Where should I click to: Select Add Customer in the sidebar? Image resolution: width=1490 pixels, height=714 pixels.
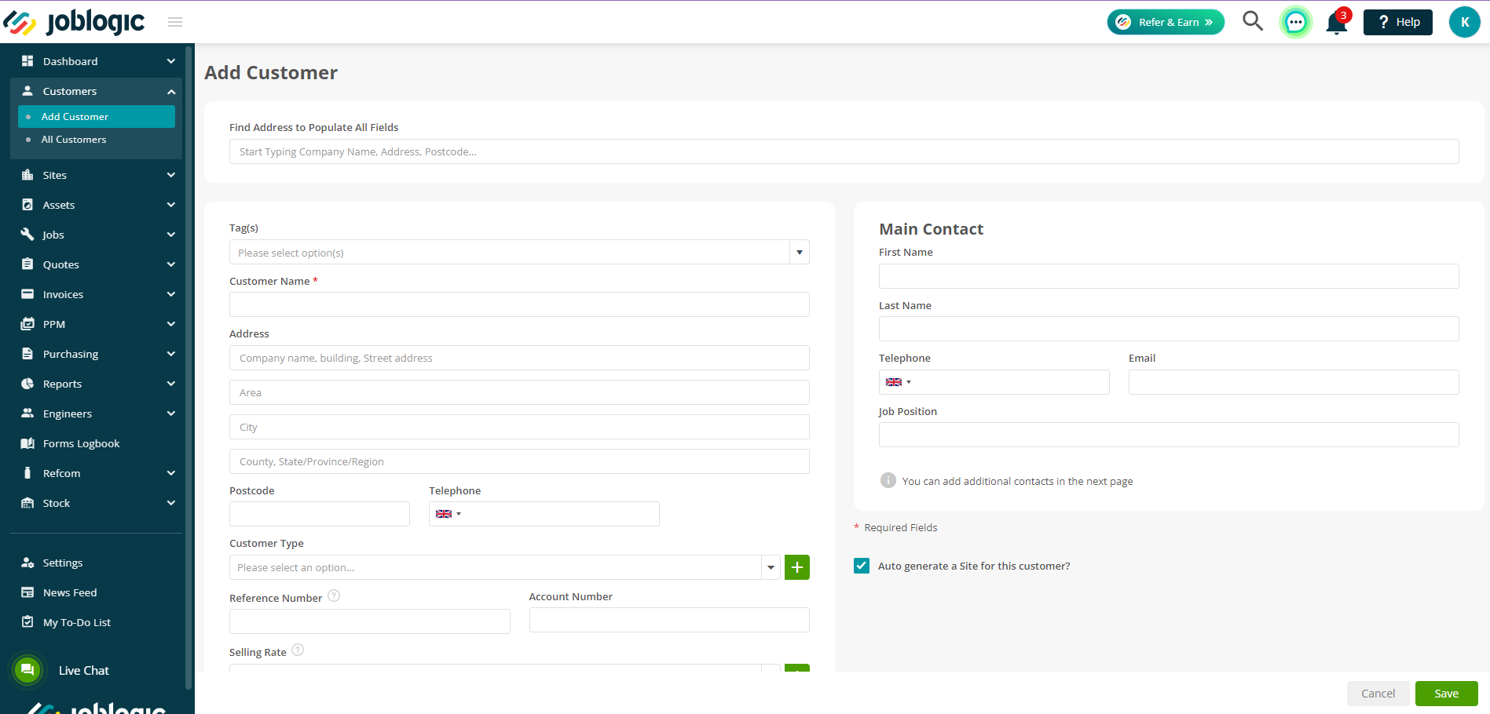[x=97, y=116]
